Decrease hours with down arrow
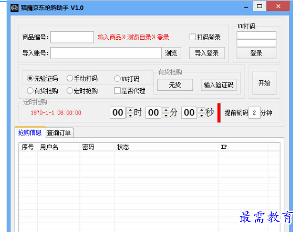Image resolution: width=297 pixels, height=232 pixels. [x=130, y=115]
